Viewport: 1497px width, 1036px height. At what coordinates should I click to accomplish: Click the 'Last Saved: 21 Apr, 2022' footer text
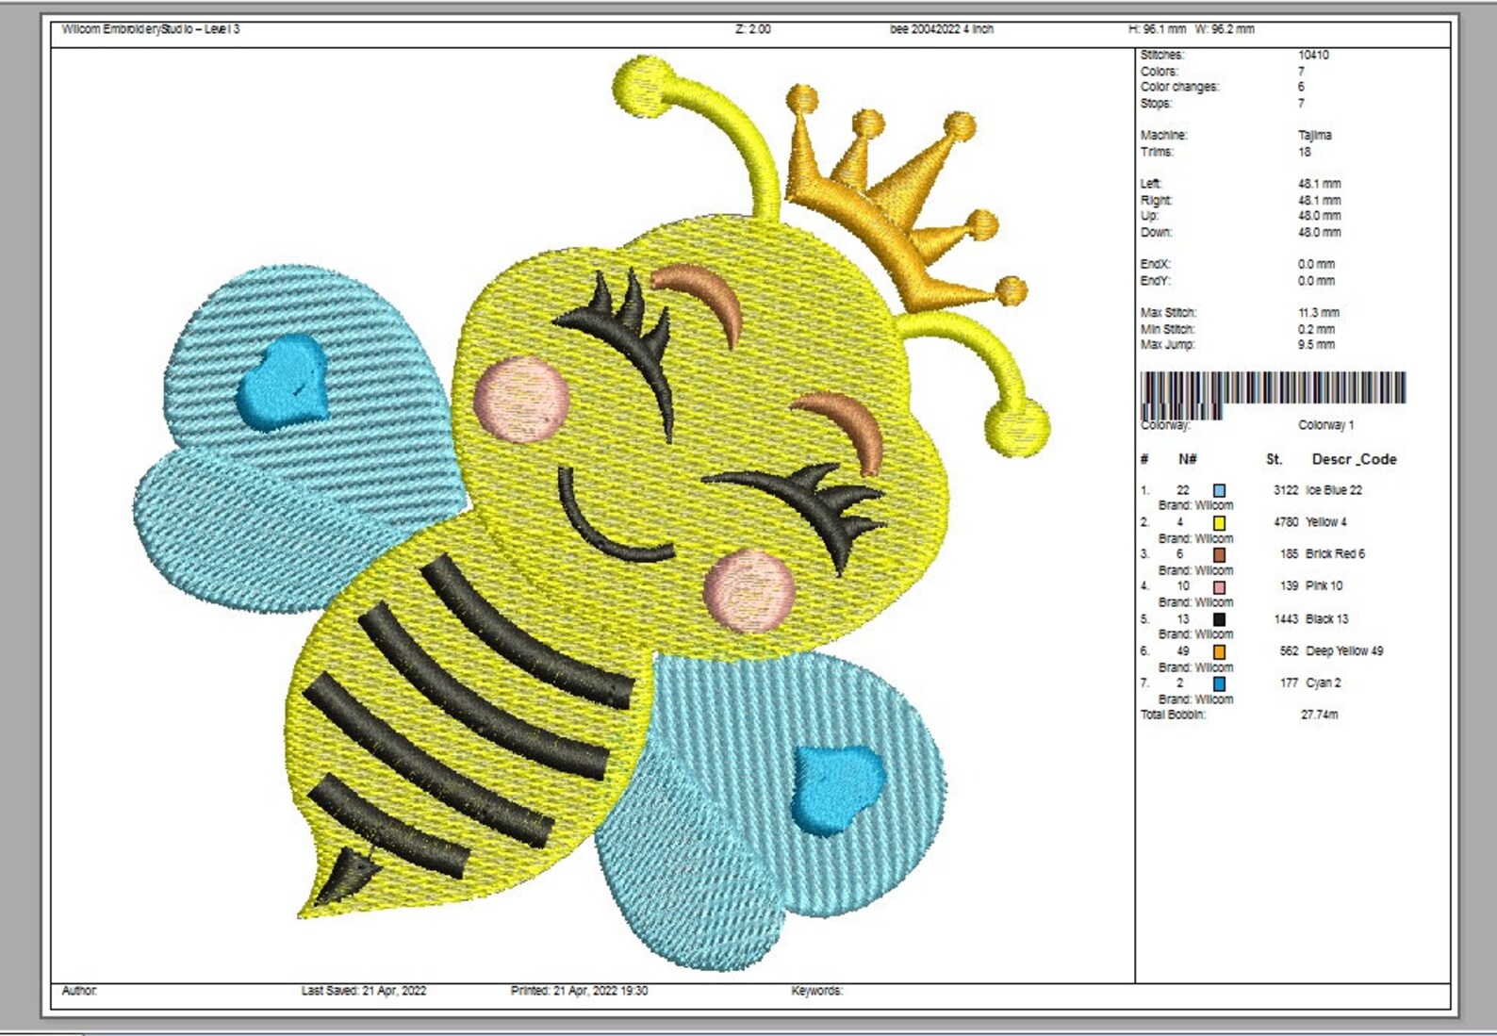click(x=364, y=991)
